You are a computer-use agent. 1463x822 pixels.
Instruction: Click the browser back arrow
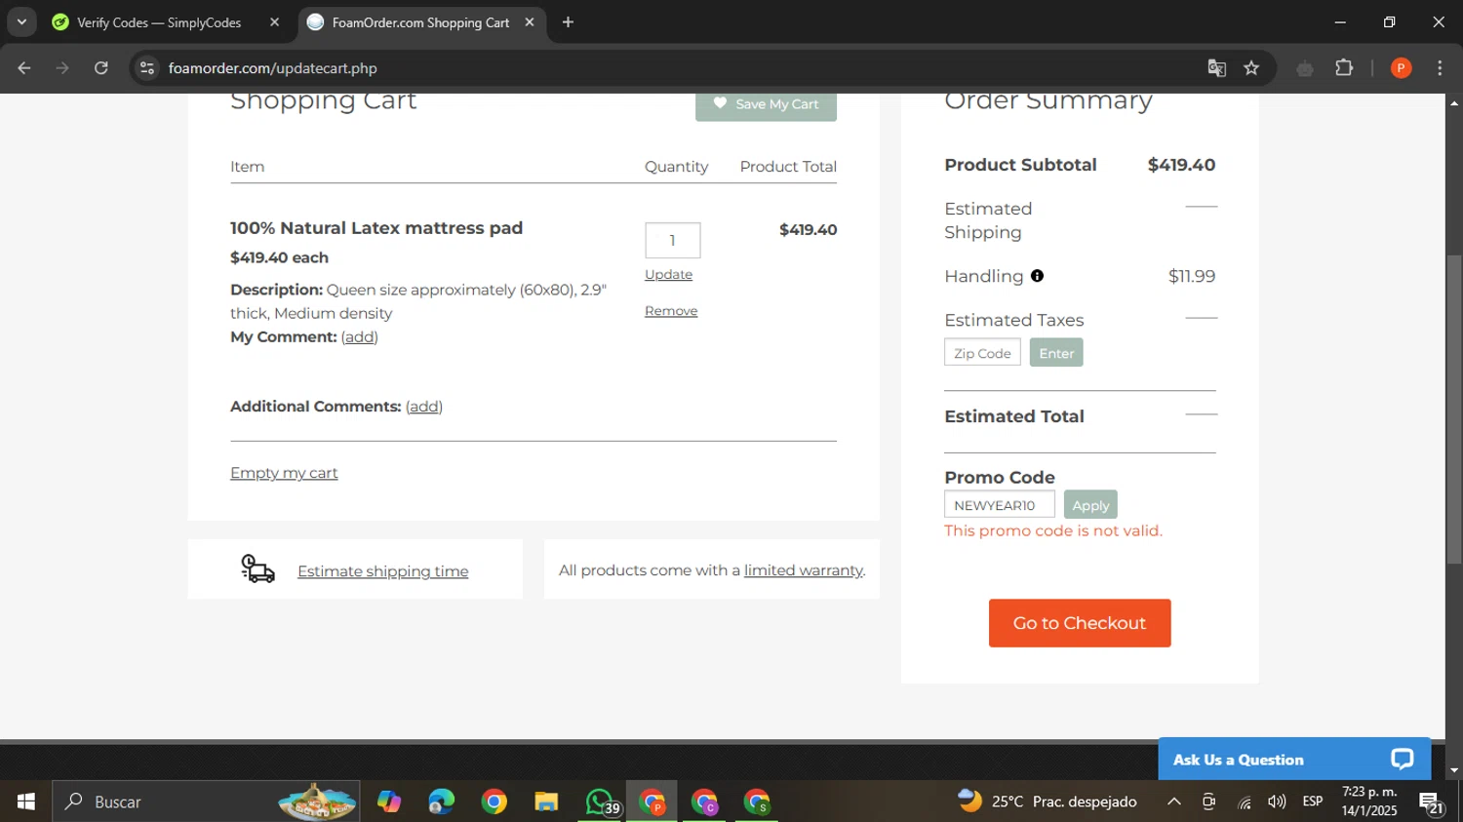pos(24,68)
